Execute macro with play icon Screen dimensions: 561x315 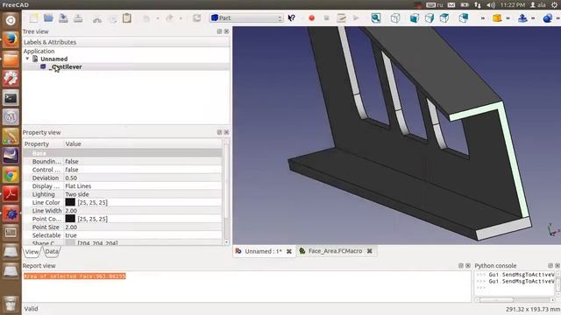click(x=356, y=17)
